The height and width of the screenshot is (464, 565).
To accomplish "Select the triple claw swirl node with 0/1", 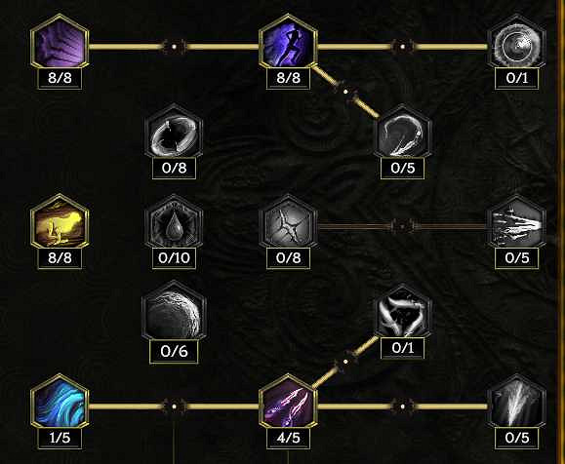I will pos(402,312).
